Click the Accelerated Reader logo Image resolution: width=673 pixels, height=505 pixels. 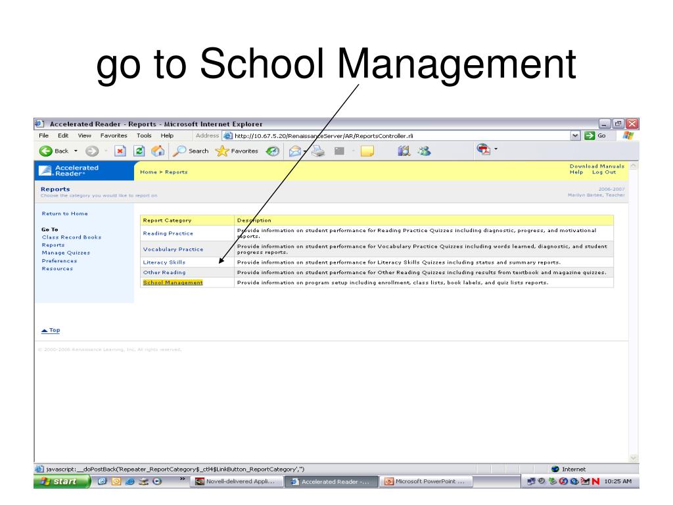pos(68,171)
